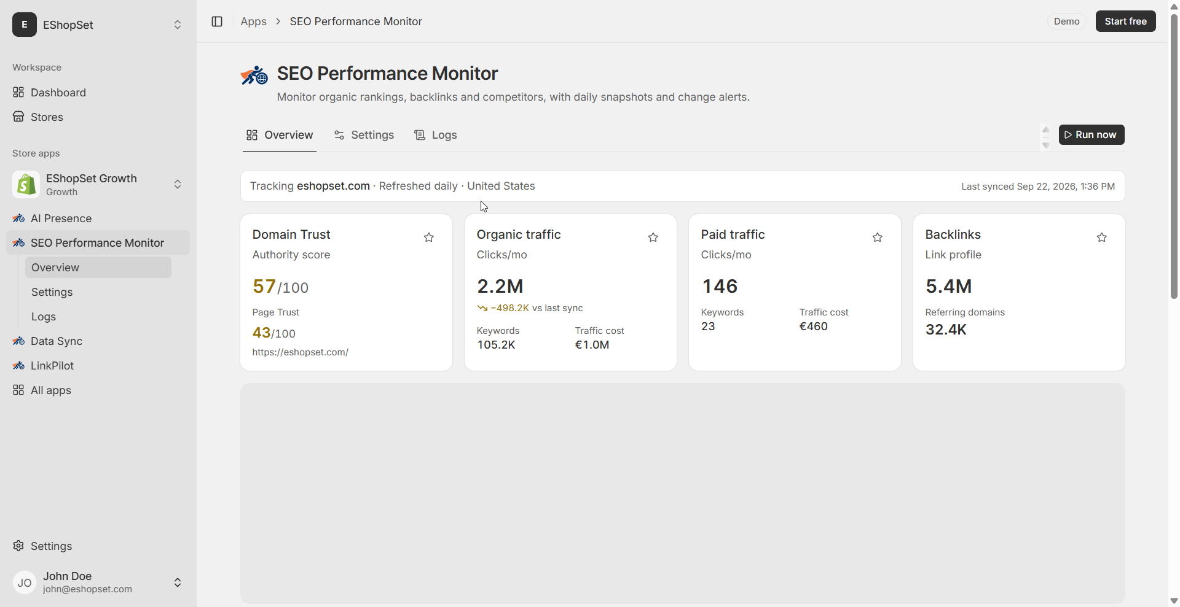Image resolution: width=1180 pixels, height=607 pixels.
Task: Select Settings sub-item under SEO Performance Monitor
Action: (x=98, y=292)
